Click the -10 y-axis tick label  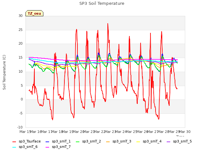click(x=20, y=127)
